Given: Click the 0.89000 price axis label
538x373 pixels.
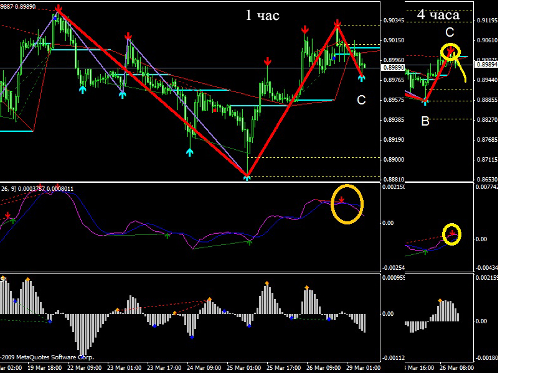Looking at the screenshot, I should [394, 160].
